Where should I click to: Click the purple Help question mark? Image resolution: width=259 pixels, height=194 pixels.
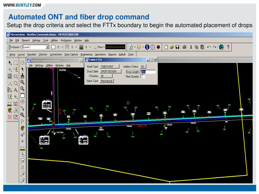pyautogui.click(x=228, y=47)
